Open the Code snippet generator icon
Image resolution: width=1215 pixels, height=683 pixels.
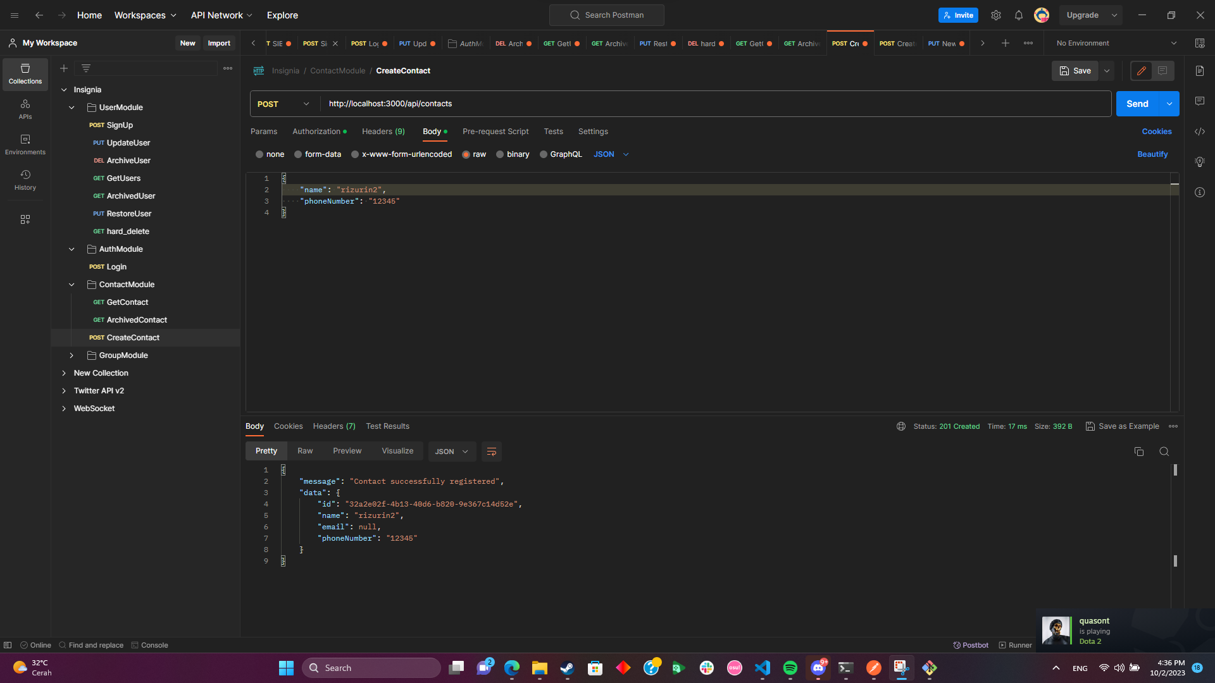(x=1200, y=132)
